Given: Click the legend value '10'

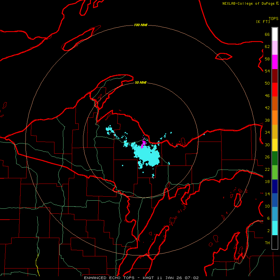Looking at the screenshot, I should tap(267, 206).
